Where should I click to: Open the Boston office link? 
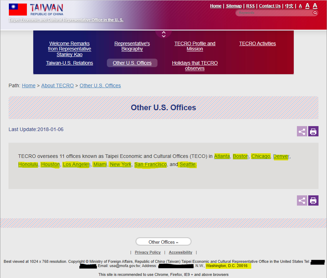tap(240, 156)
